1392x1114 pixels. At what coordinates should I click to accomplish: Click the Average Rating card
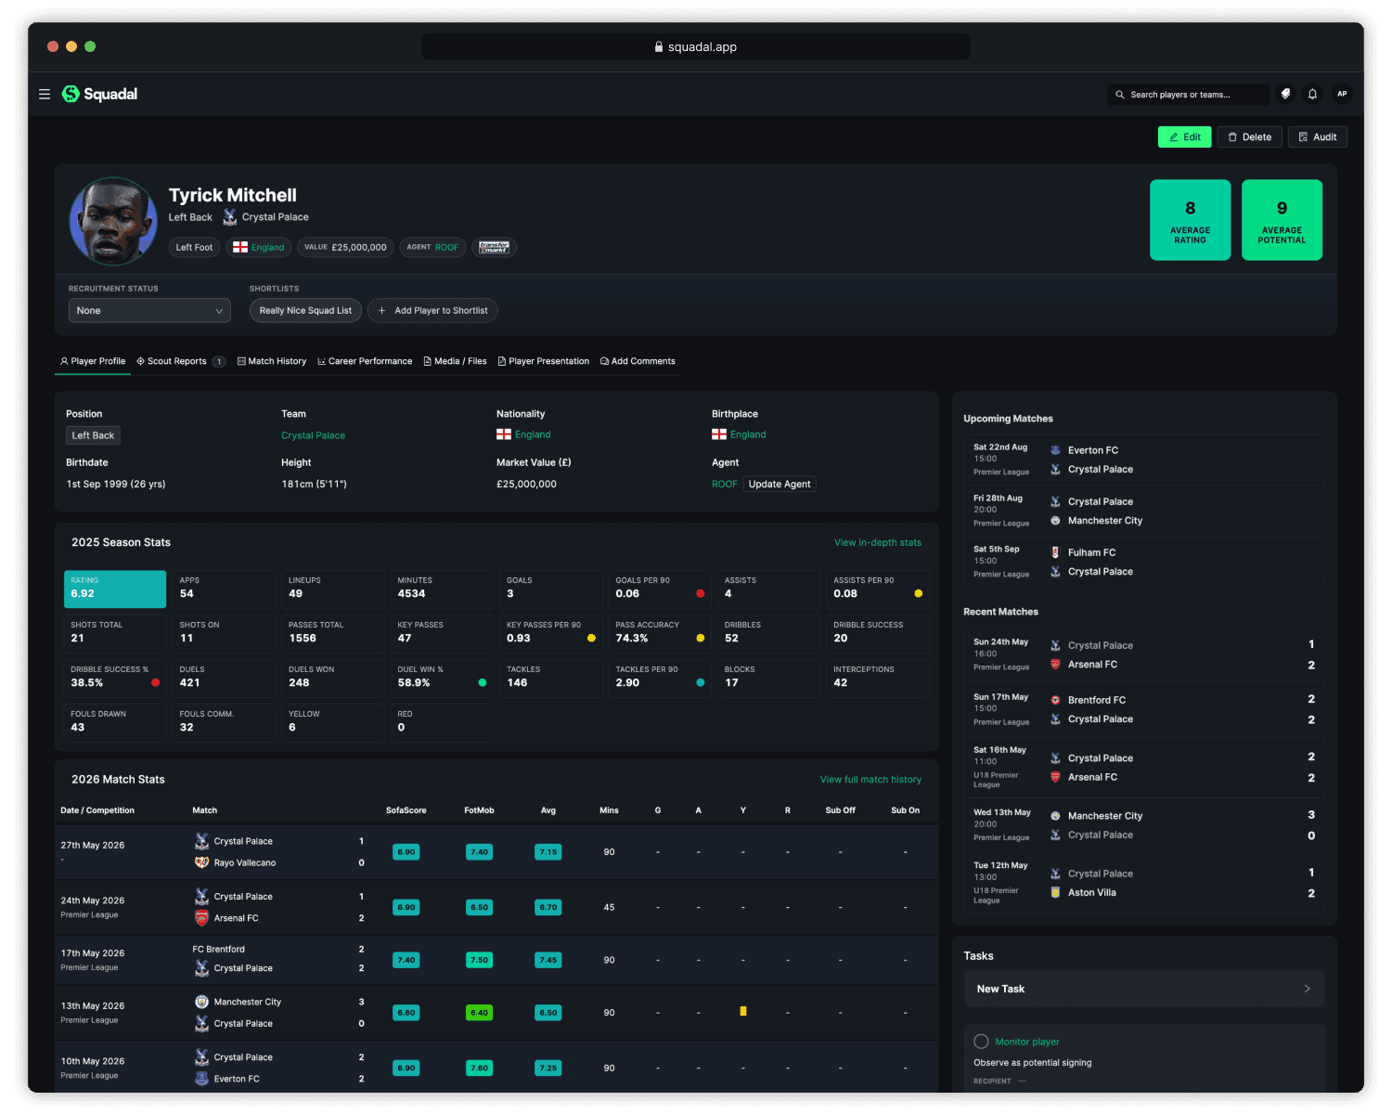[1191, 220]
